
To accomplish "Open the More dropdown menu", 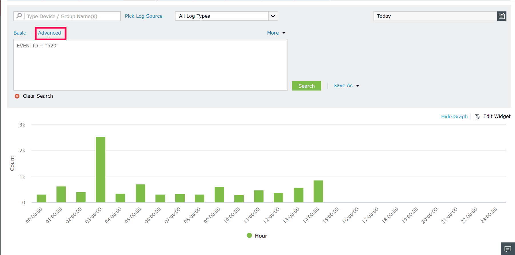I will pyautogui.click(x=276, y=33).
